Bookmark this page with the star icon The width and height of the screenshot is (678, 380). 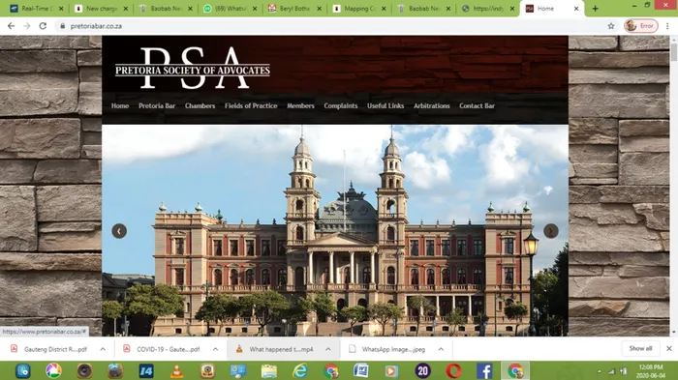pyautogui.click(x=611, y=26)
